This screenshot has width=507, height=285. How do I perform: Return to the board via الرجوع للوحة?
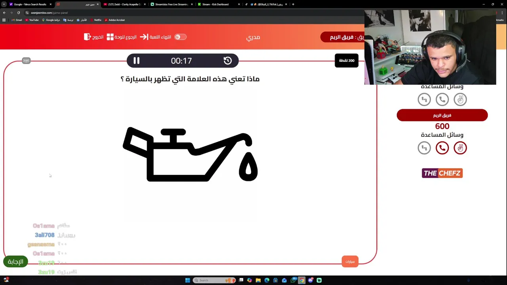pyautogui.click(x=122, y=37)
